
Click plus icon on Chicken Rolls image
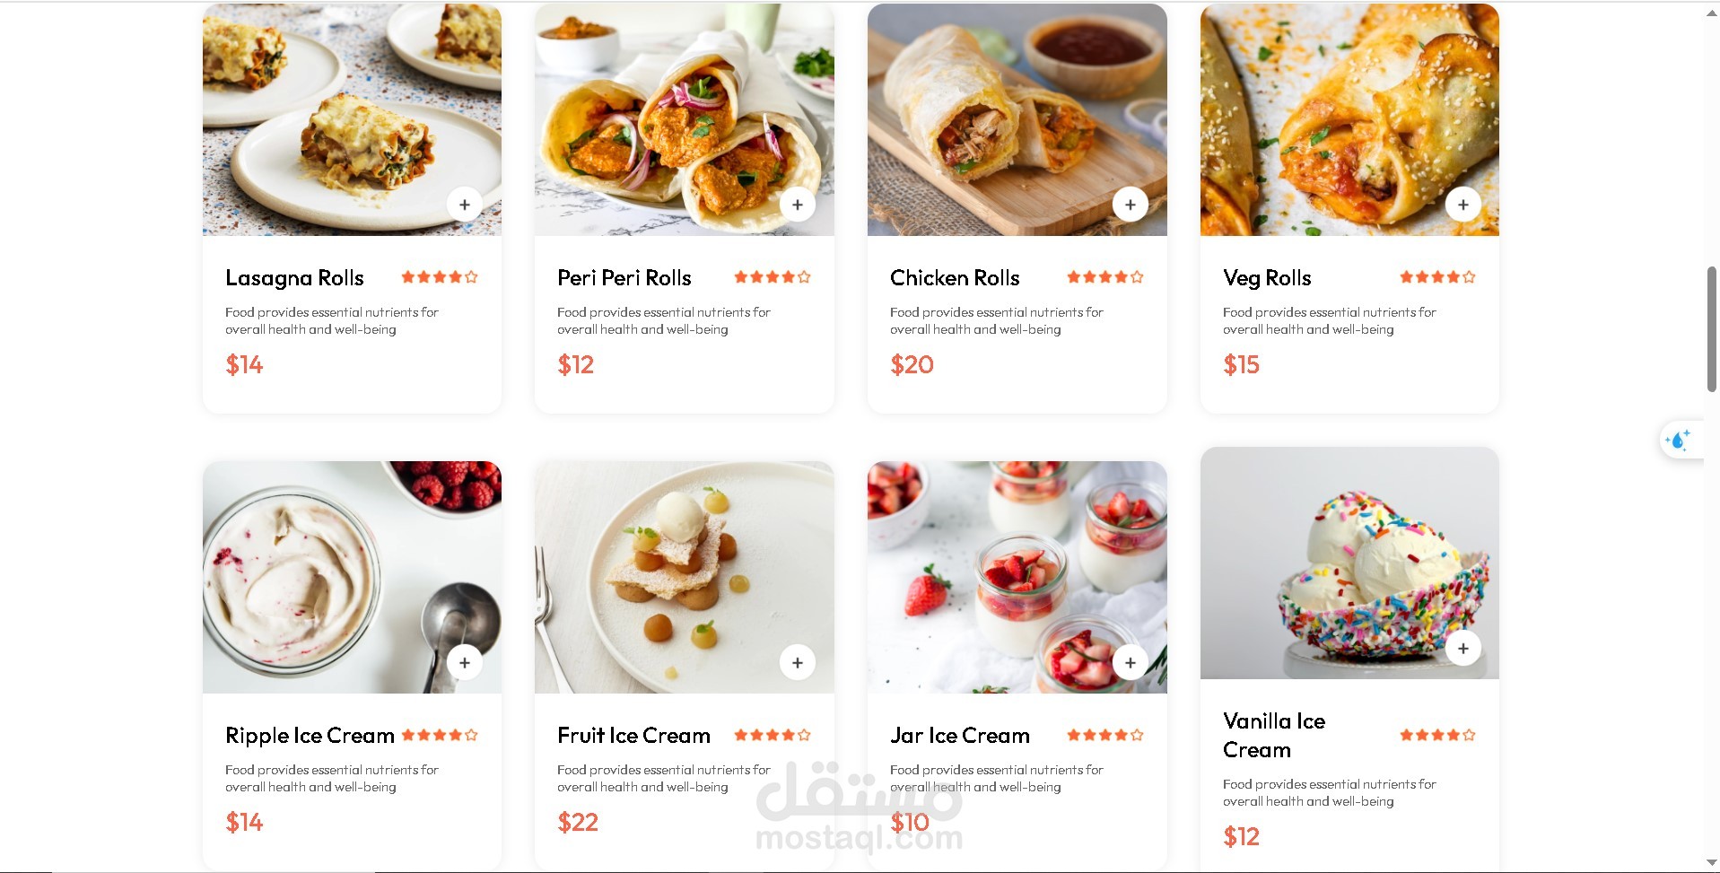pos(1131,205)
